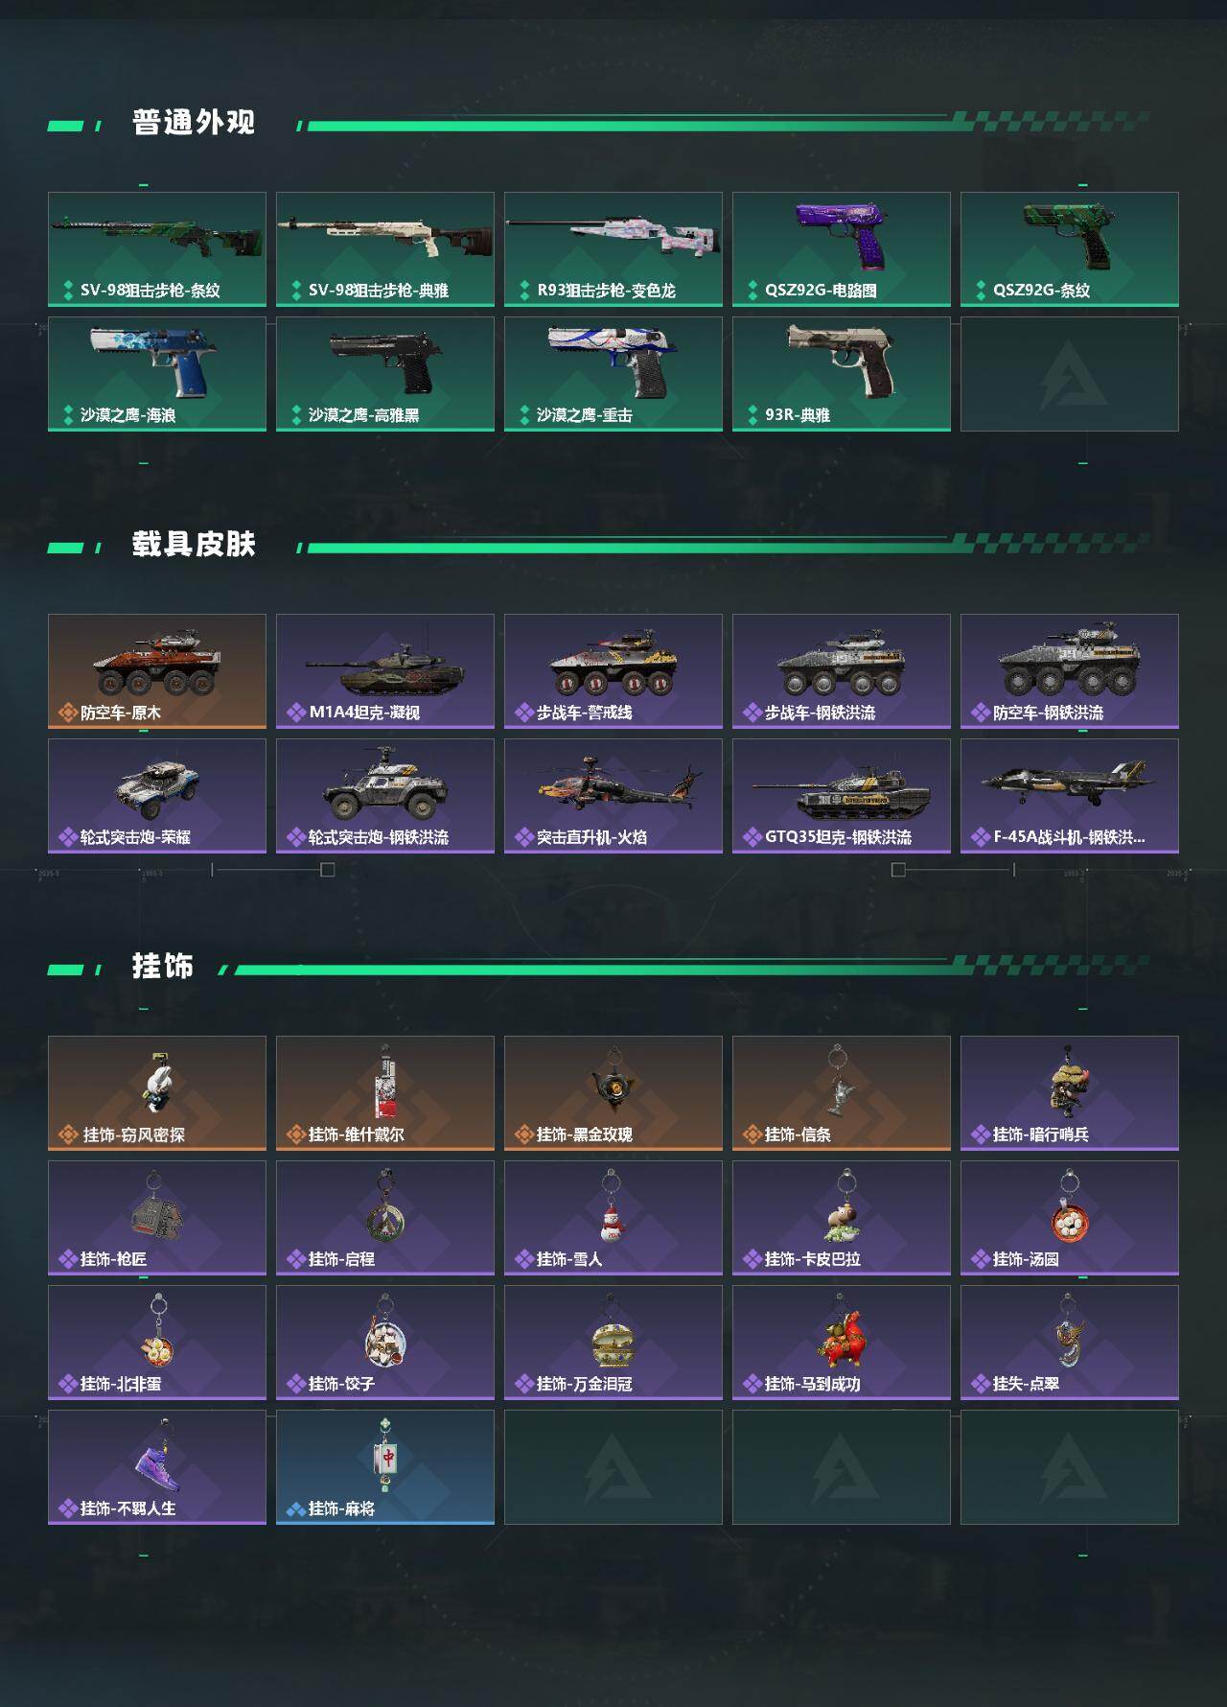Choose the purple QSZ92G-电路图 pistol
The image size is (1227, 1707).
[x=841, y=235]
